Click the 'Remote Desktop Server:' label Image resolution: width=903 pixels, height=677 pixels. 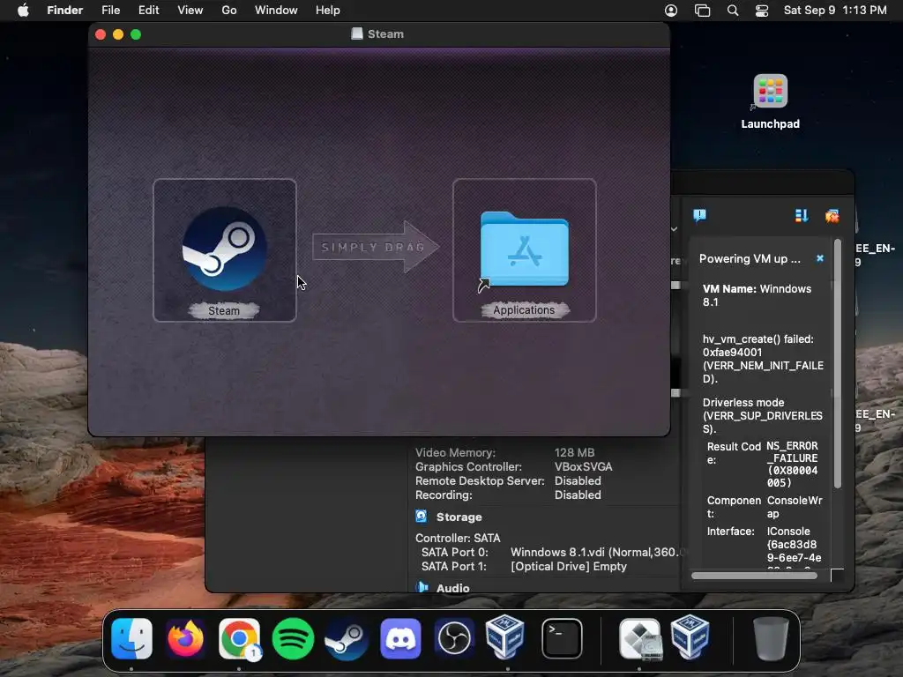pyautogui.click(x=480, y=480)
